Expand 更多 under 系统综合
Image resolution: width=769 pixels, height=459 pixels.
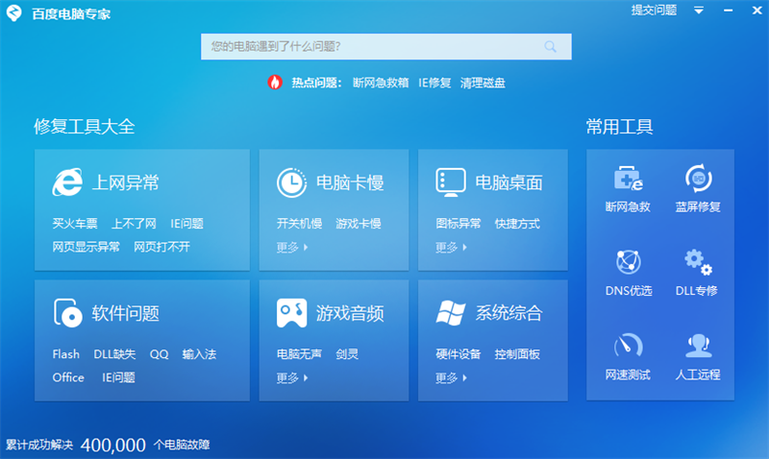click(451, 377)
